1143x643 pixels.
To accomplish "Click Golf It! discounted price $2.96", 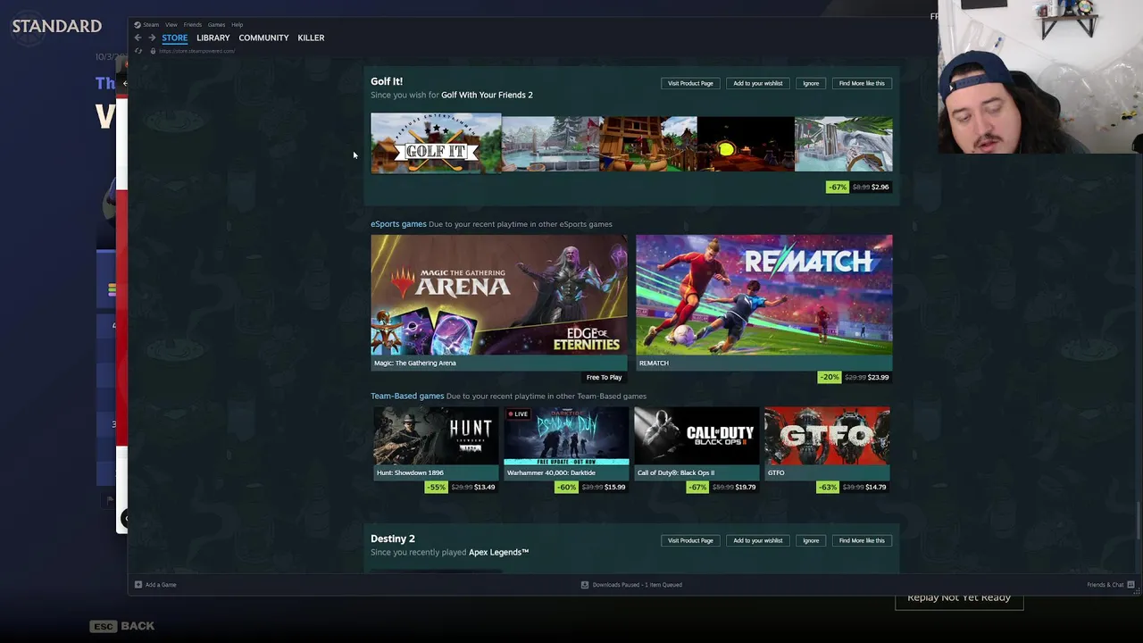I will [880, 187].
